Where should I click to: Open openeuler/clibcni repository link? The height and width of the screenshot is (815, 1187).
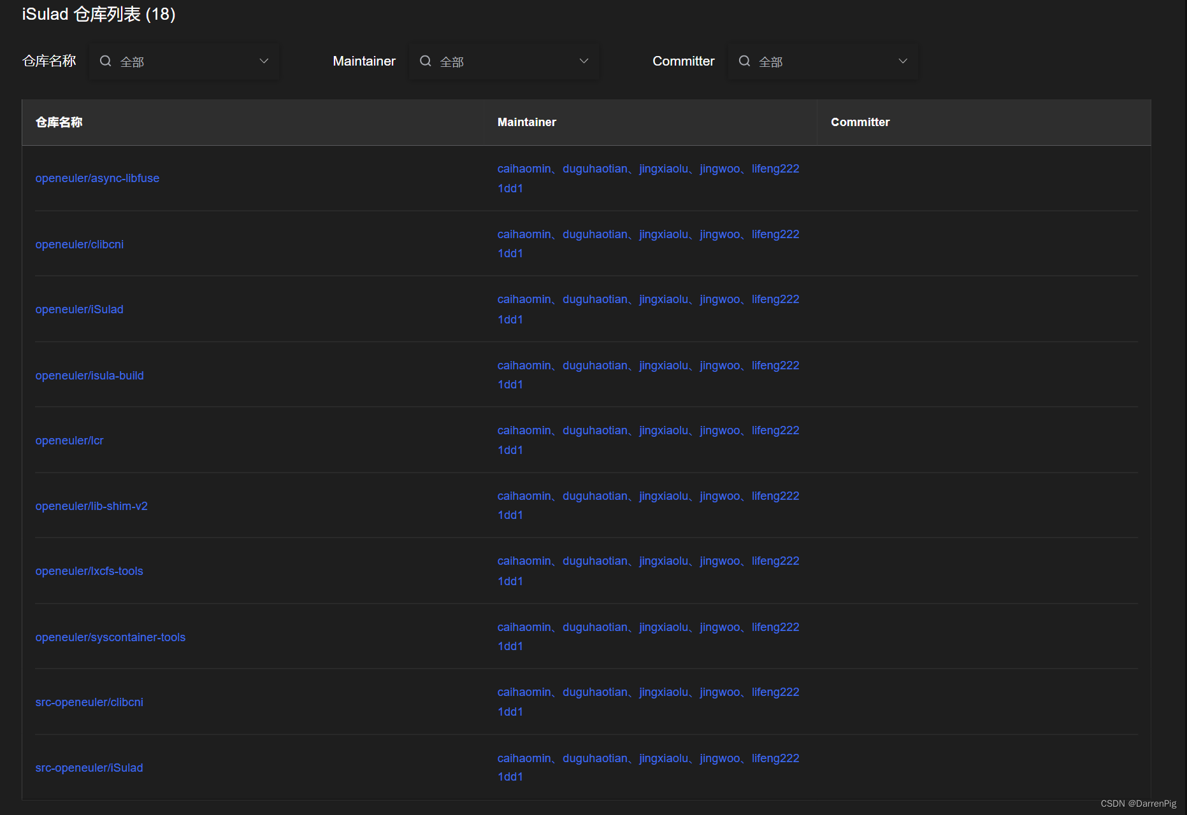coord(80,244)
